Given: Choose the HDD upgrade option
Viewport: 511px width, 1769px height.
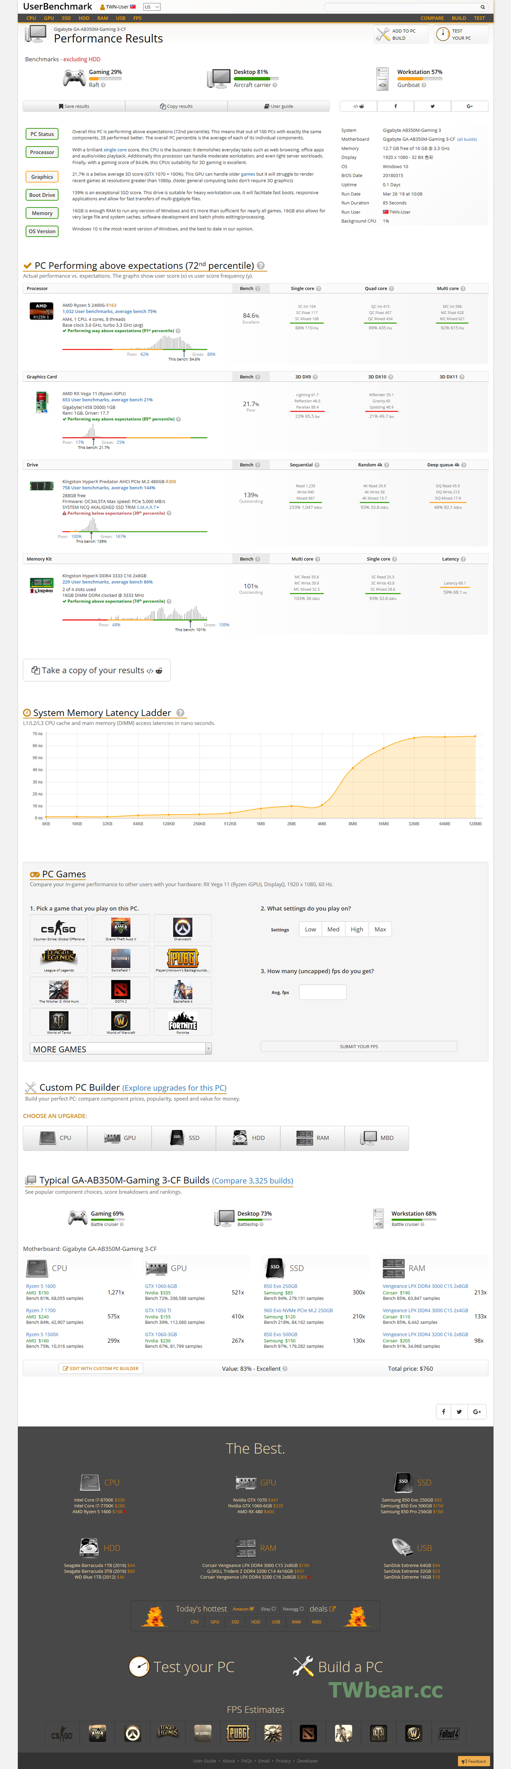Looking at the screenshot, I should [248, 1138].
